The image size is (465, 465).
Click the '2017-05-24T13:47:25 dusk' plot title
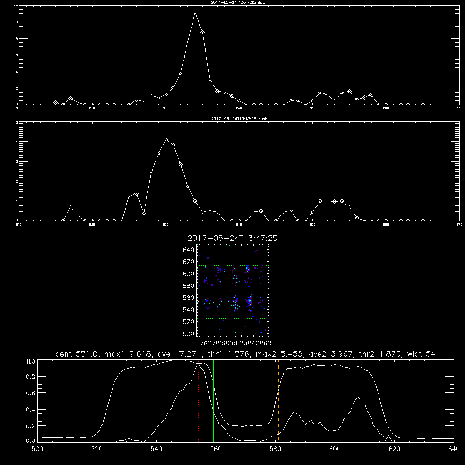(x=239, y=119)
